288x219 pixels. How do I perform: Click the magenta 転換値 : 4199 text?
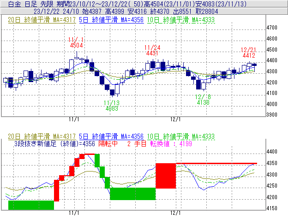(171, 143)
